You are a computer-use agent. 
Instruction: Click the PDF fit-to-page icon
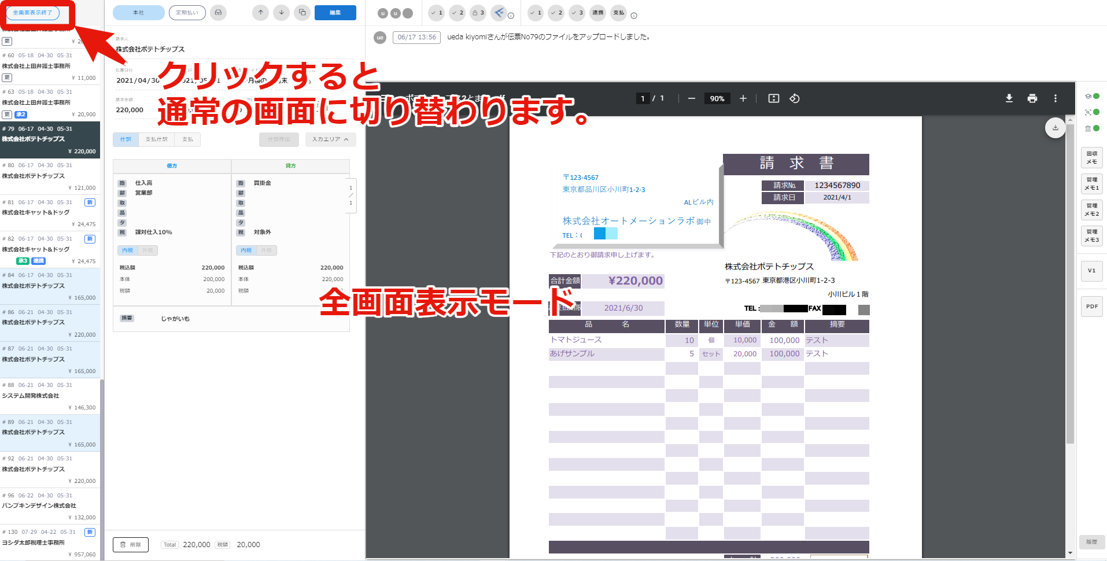[x=774, y=98]
